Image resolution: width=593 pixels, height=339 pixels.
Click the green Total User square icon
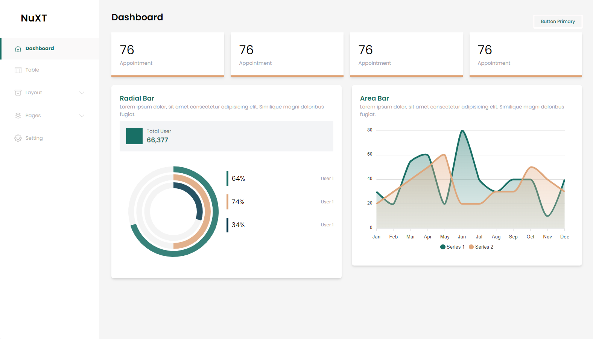pos(134,136)
